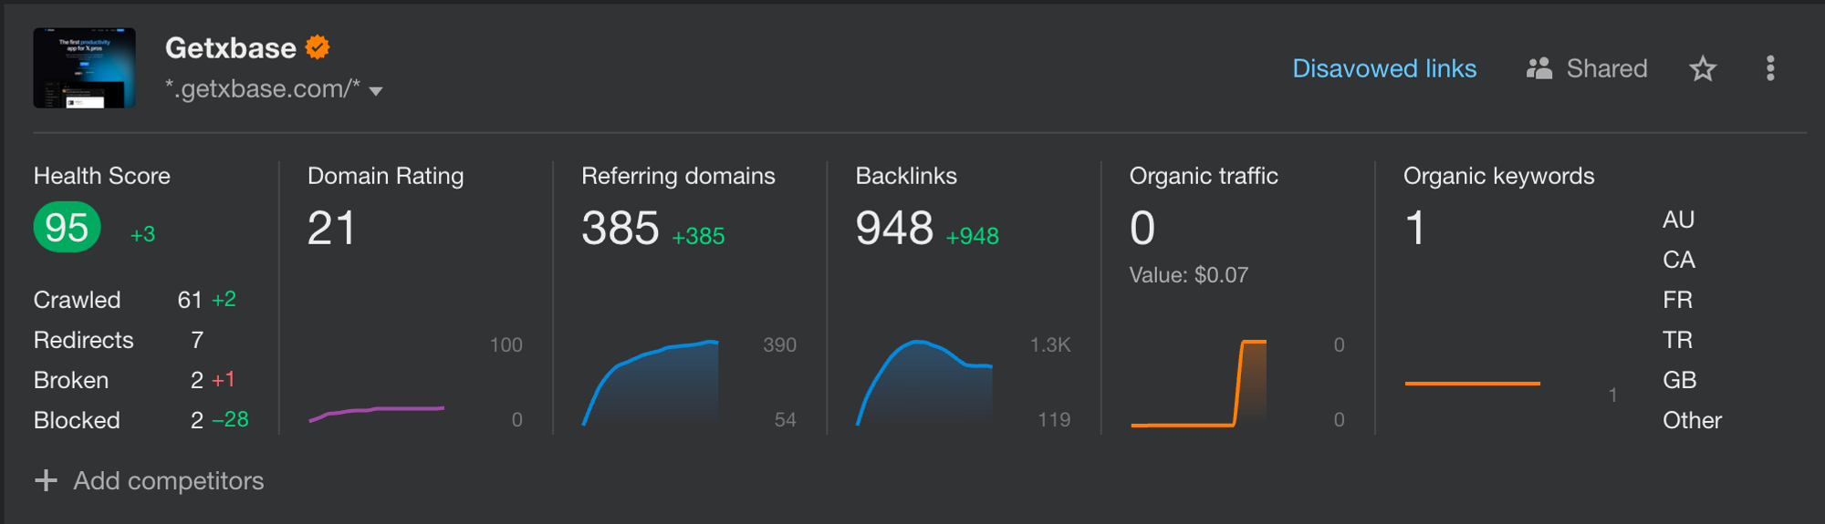Click the Shared people icon
This screenshot has width=1825, height=524.
[1539, 68]
